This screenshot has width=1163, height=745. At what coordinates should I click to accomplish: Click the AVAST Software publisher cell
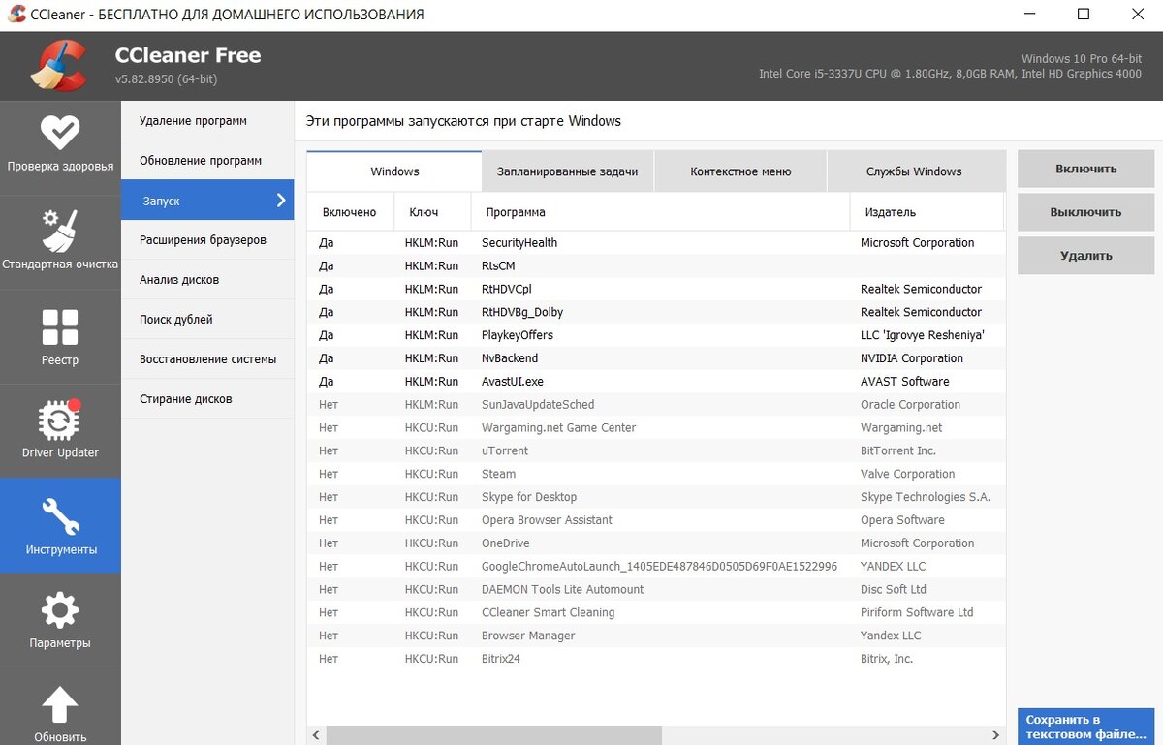tap(905, 382)
